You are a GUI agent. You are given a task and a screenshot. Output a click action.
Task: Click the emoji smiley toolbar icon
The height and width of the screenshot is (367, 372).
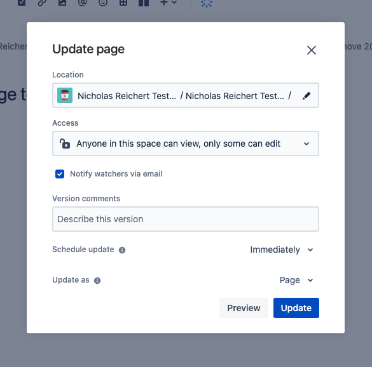pos(103,3)
